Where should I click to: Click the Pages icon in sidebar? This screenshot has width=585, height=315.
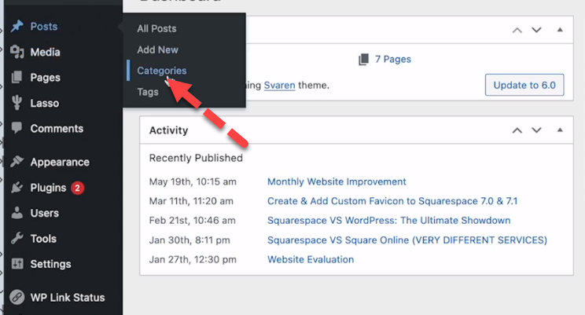click(17, 77)
